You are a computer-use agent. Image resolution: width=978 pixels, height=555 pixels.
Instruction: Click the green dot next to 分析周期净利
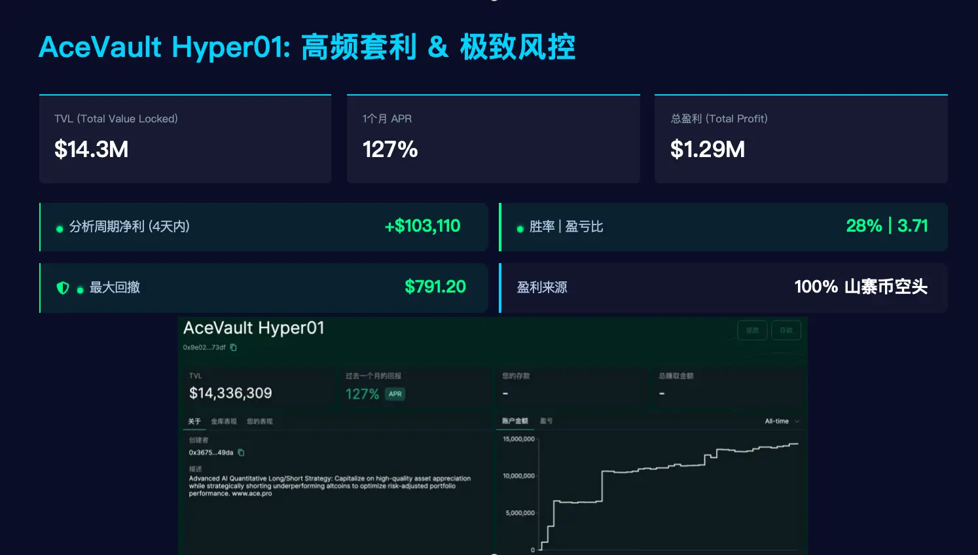pos(60,228)
